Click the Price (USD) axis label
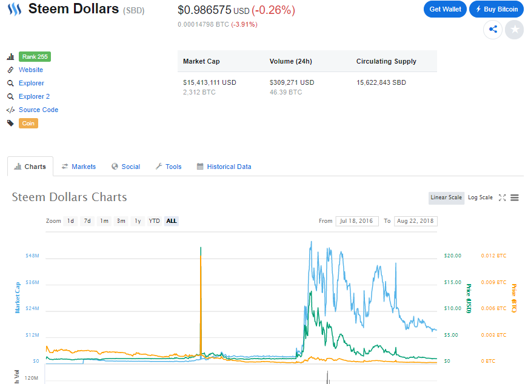 coord(469,299)
